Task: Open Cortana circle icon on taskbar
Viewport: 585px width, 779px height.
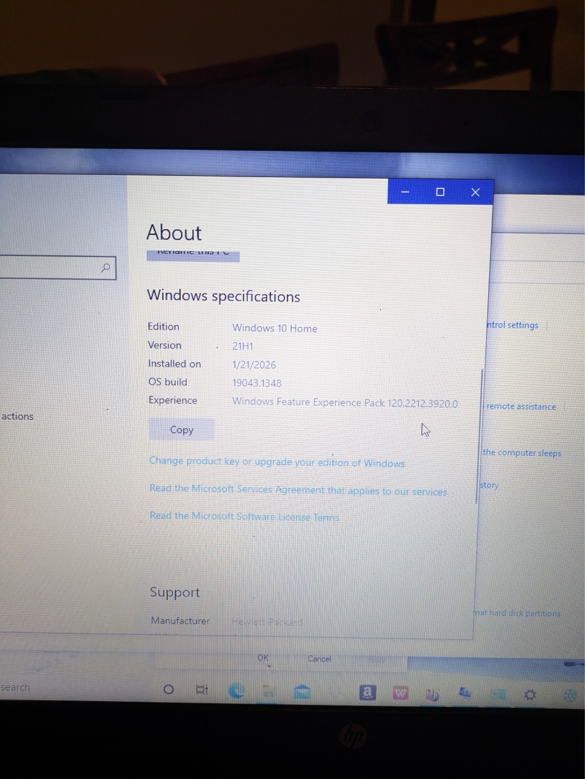Action: (x=169, y=689)
